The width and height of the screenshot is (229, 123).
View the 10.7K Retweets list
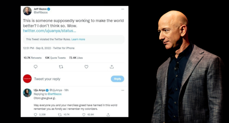tap(33, 58)
